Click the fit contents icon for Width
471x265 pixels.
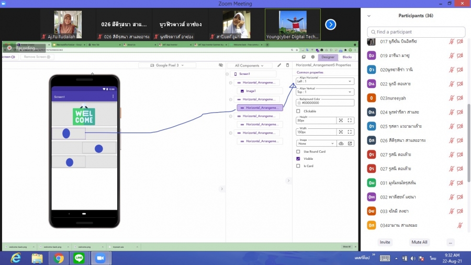[x=341, y=132]
